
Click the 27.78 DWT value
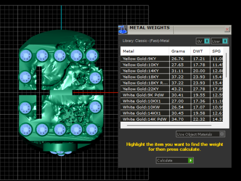pyautogui.click(x=199, y=89)
